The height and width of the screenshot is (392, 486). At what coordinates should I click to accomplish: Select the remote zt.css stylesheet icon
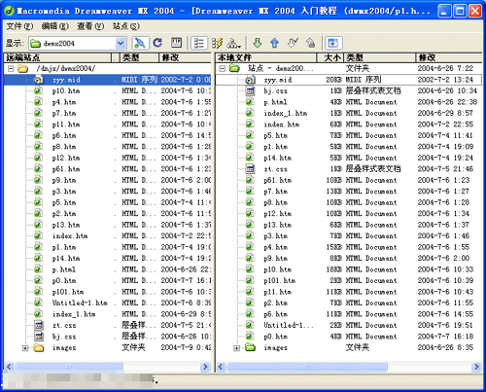click(x=38, y=325)
